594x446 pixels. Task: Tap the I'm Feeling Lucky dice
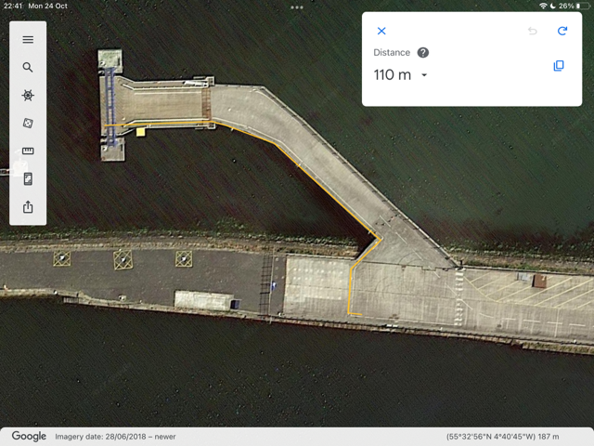point(28,124)
